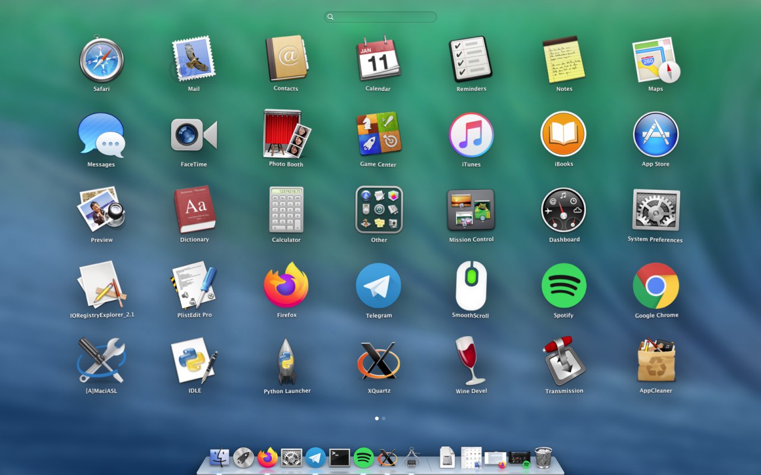Launch Transmission
Viewport: 761px width, 475px height.
tap(564, 360)
